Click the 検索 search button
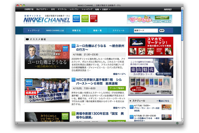This screenshot has height=133, width=199. [x=162, y=31]
